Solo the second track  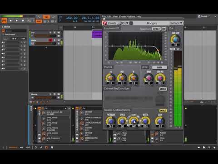[x=54, y=40]
